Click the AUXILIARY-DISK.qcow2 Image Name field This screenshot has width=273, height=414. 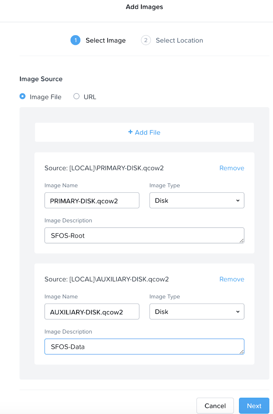pos(92,311)
